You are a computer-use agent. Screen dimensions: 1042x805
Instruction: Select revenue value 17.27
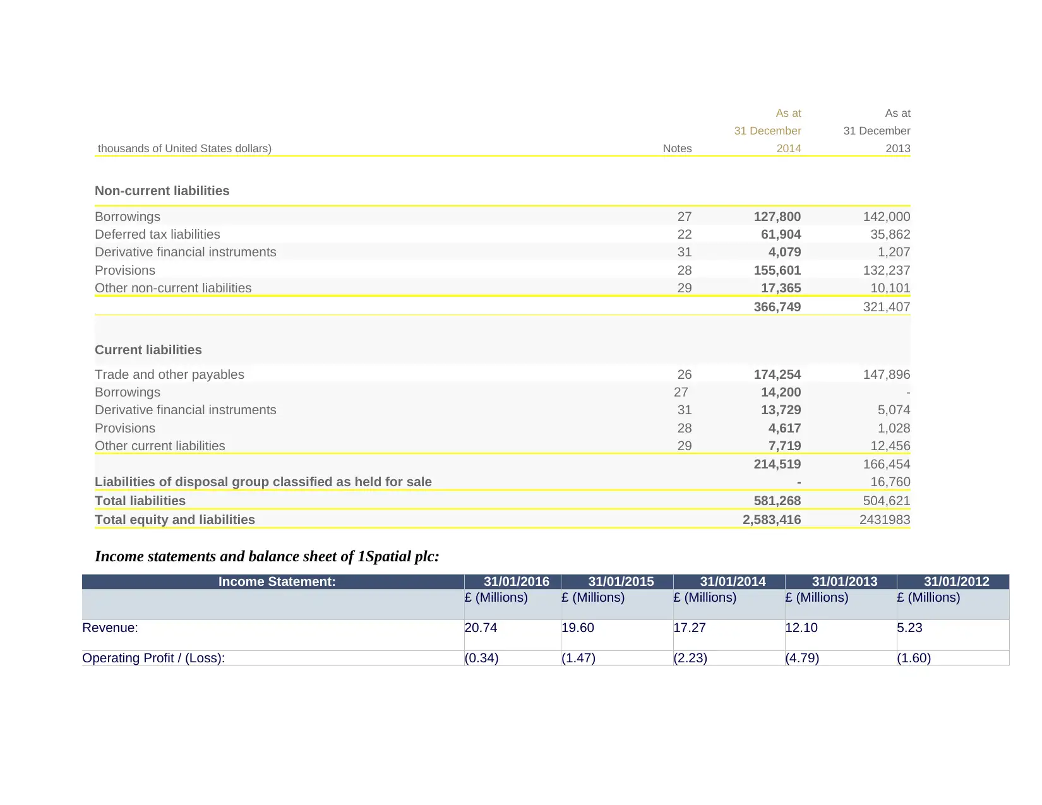[x=690, y=628]
